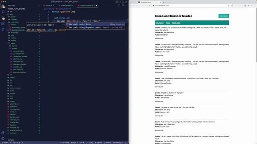Image resolution: width=257 pixels, height=144 pixels.
Task: Click the New Quote button
Action: pos(224,16)
